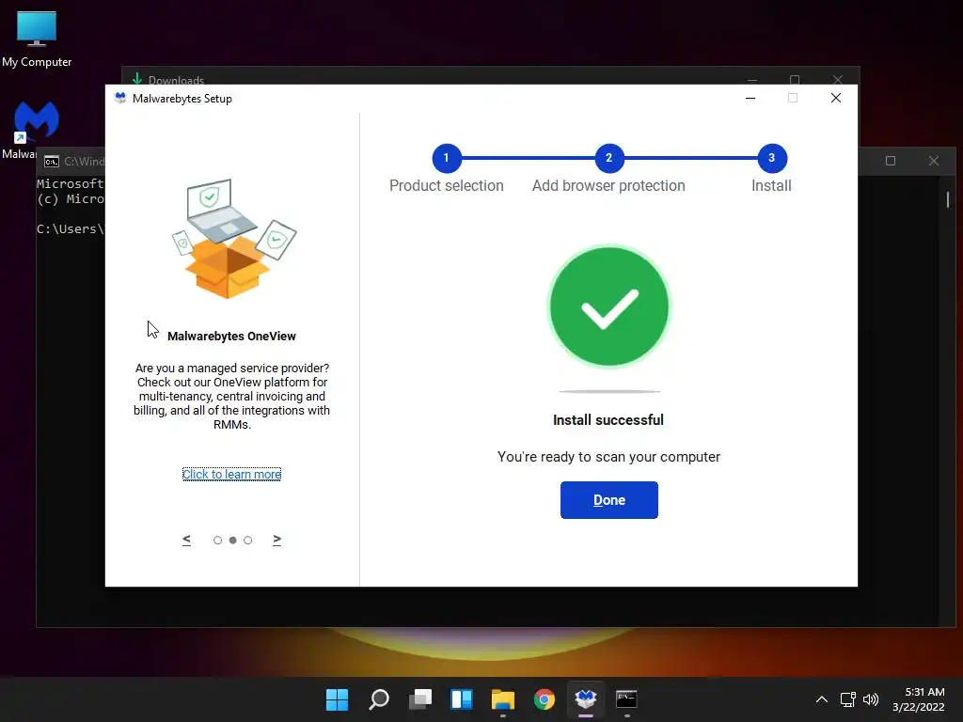Select the first carousel page dot

217,541
